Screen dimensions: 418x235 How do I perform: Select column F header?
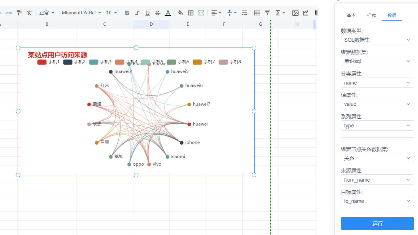(x=224, y=24)
